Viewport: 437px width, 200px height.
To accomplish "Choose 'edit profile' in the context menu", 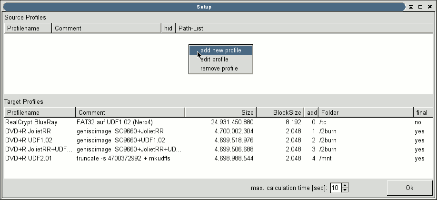I will [214, 60].
